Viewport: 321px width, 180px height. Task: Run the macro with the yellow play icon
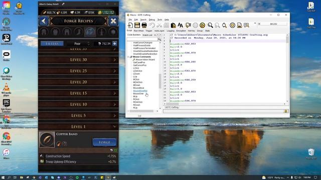point(202,25)
